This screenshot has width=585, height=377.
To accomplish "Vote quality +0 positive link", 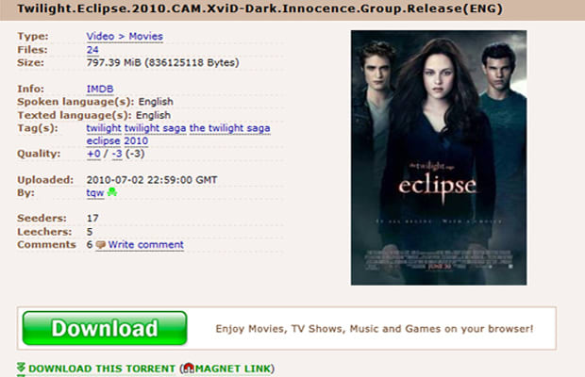I will tap(93, 154).
